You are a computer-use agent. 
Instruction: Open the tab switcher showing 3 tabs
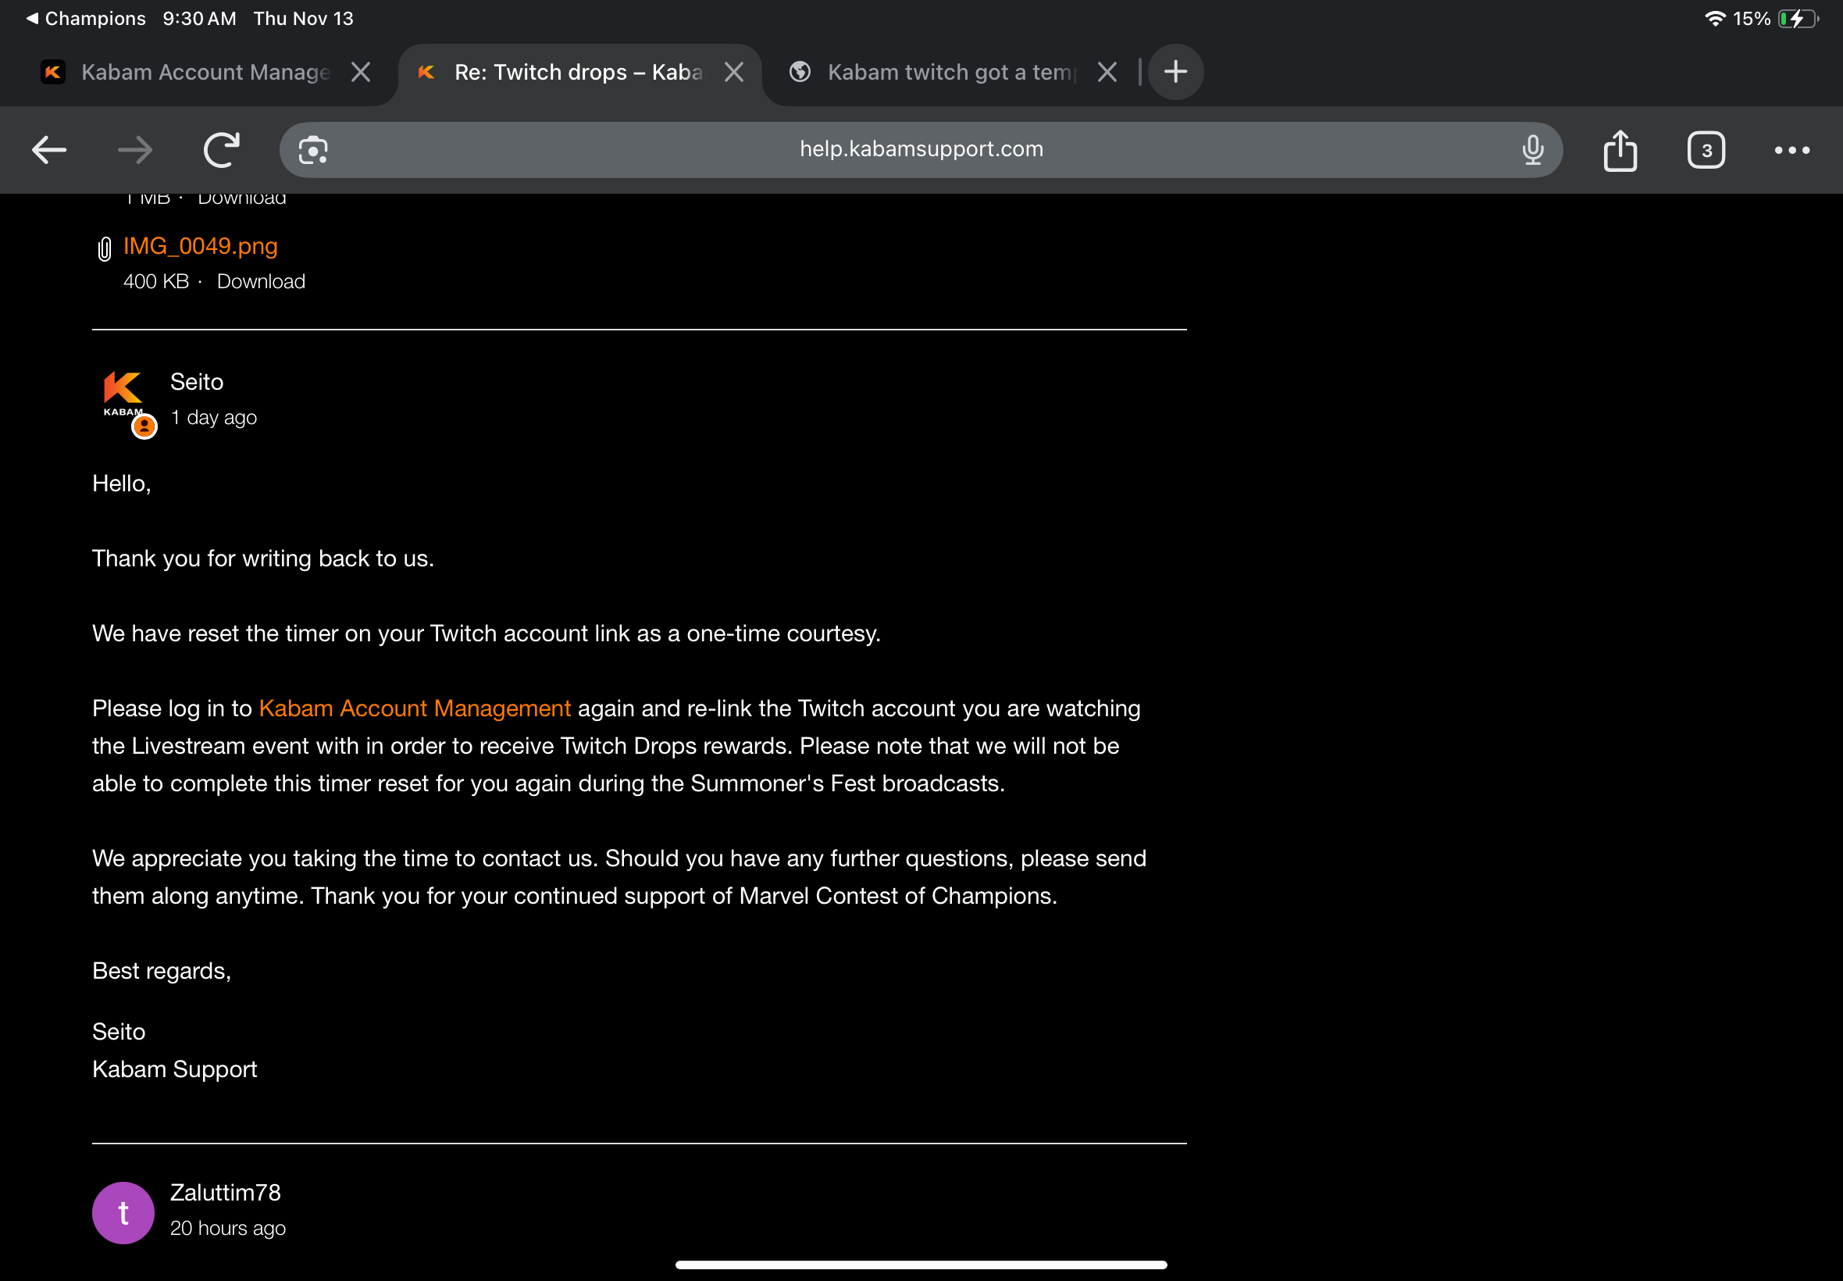(1706, 150)
